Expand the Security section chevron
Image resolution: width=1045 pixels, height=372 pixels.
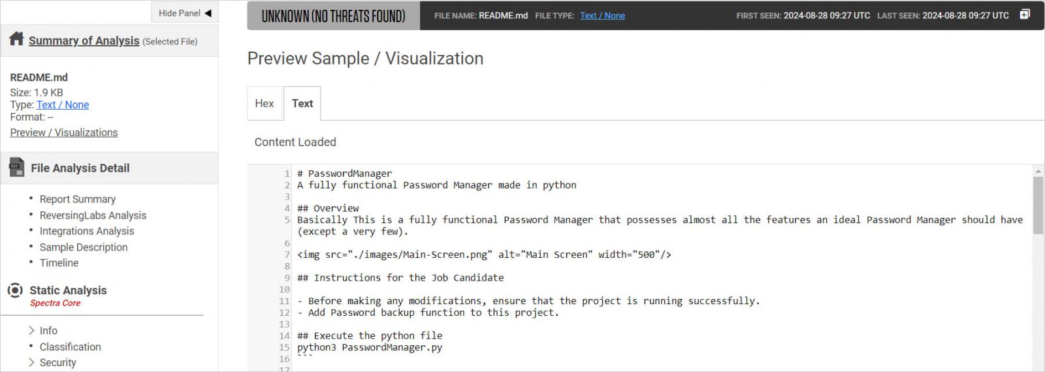[x=31, y=363]
